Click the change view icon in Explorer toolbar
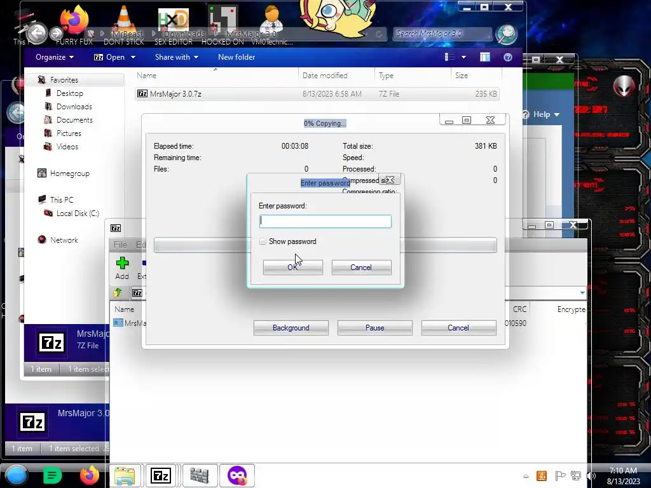 click(x=449, y=57)
